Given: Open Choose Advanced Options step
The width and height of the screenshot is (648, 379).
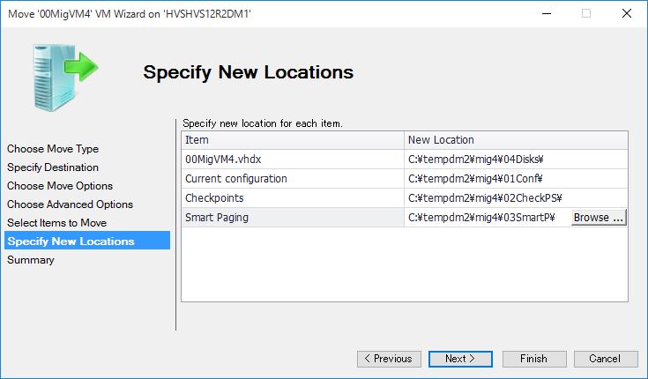Looking at the screenshot, I should 70,204.
